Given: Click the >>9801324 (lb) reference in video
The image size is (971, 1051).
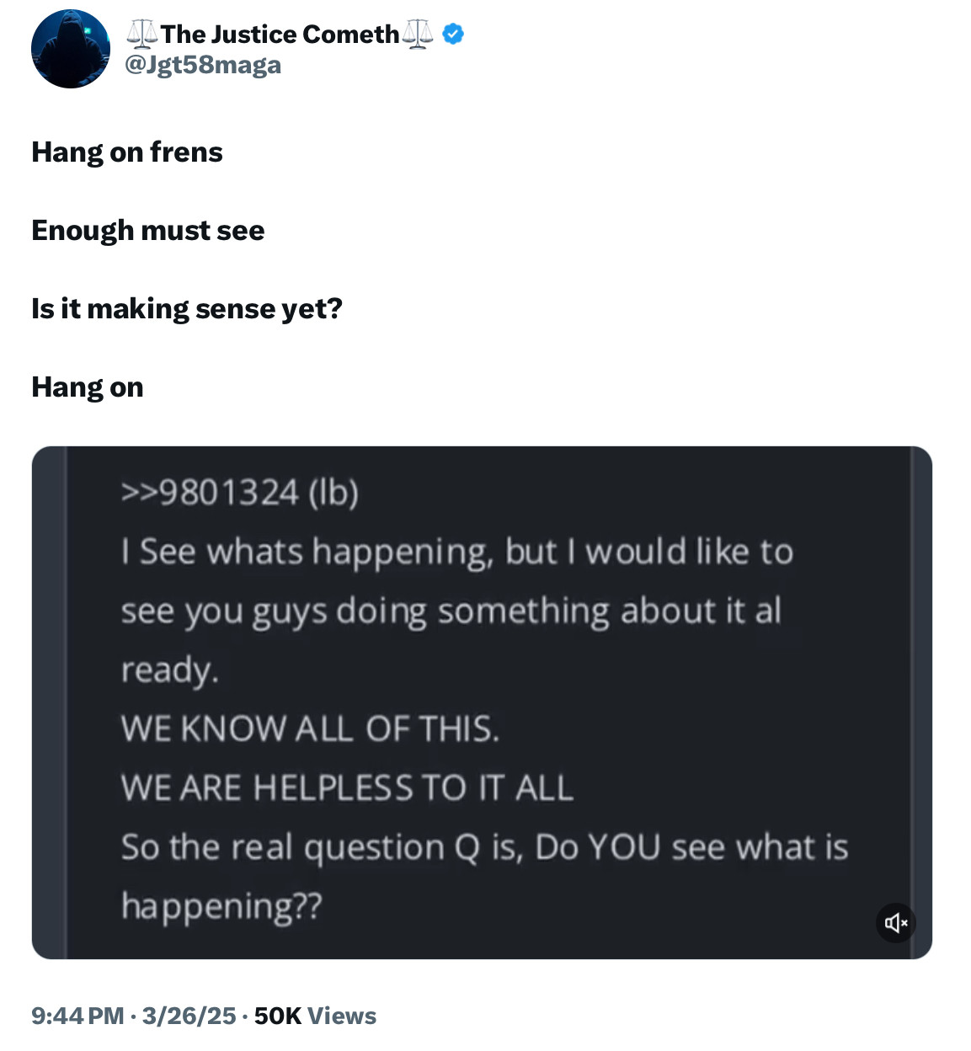Looking at the screenshot, I should coord(240,493).
